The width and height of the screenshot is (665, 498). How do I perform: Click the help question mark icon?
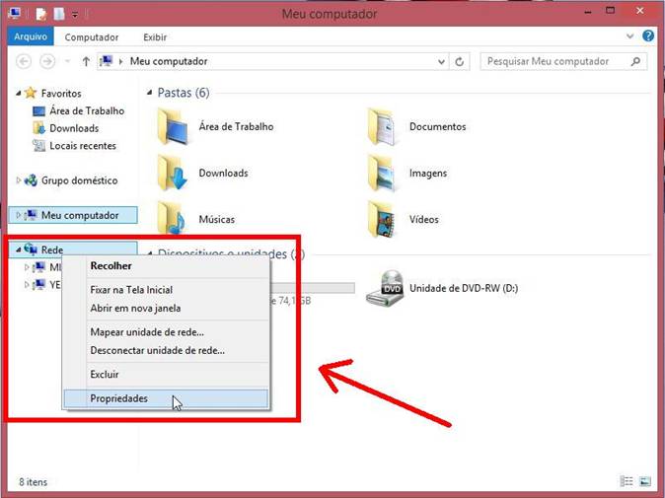(649, 36)
